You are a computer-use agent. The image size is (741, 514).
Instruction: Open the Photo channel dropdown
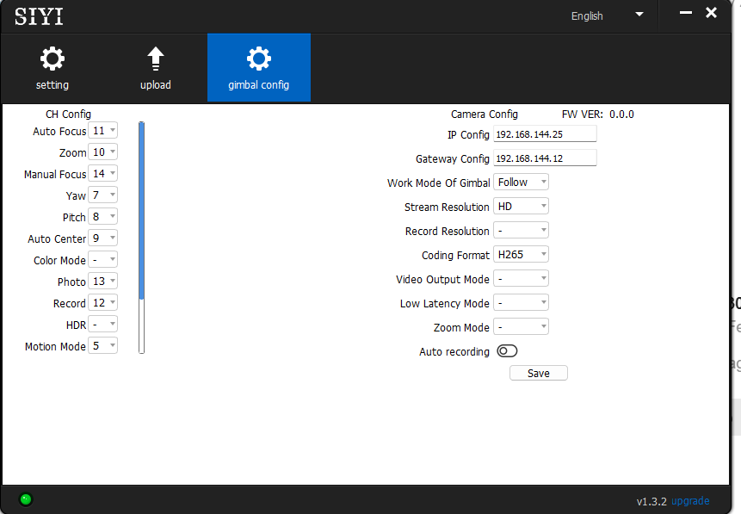pos(102,281)
